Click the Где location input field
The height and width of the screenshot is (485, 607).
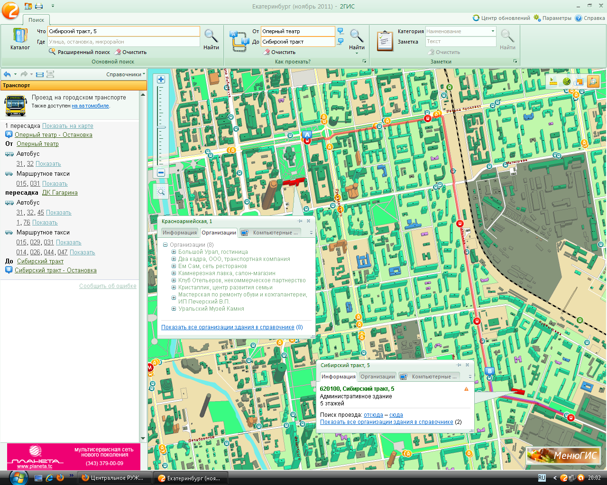pyautogui.click(x=123, y=42)
